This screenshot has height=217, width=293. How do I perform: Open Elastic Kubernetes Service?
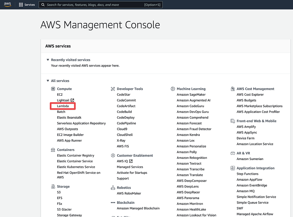(76, 167)
